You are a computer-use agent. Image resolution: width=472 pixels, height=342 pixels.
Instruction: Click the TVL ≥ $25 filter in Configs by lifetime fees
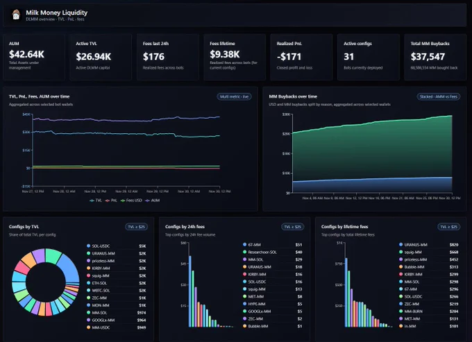[448, 227]
